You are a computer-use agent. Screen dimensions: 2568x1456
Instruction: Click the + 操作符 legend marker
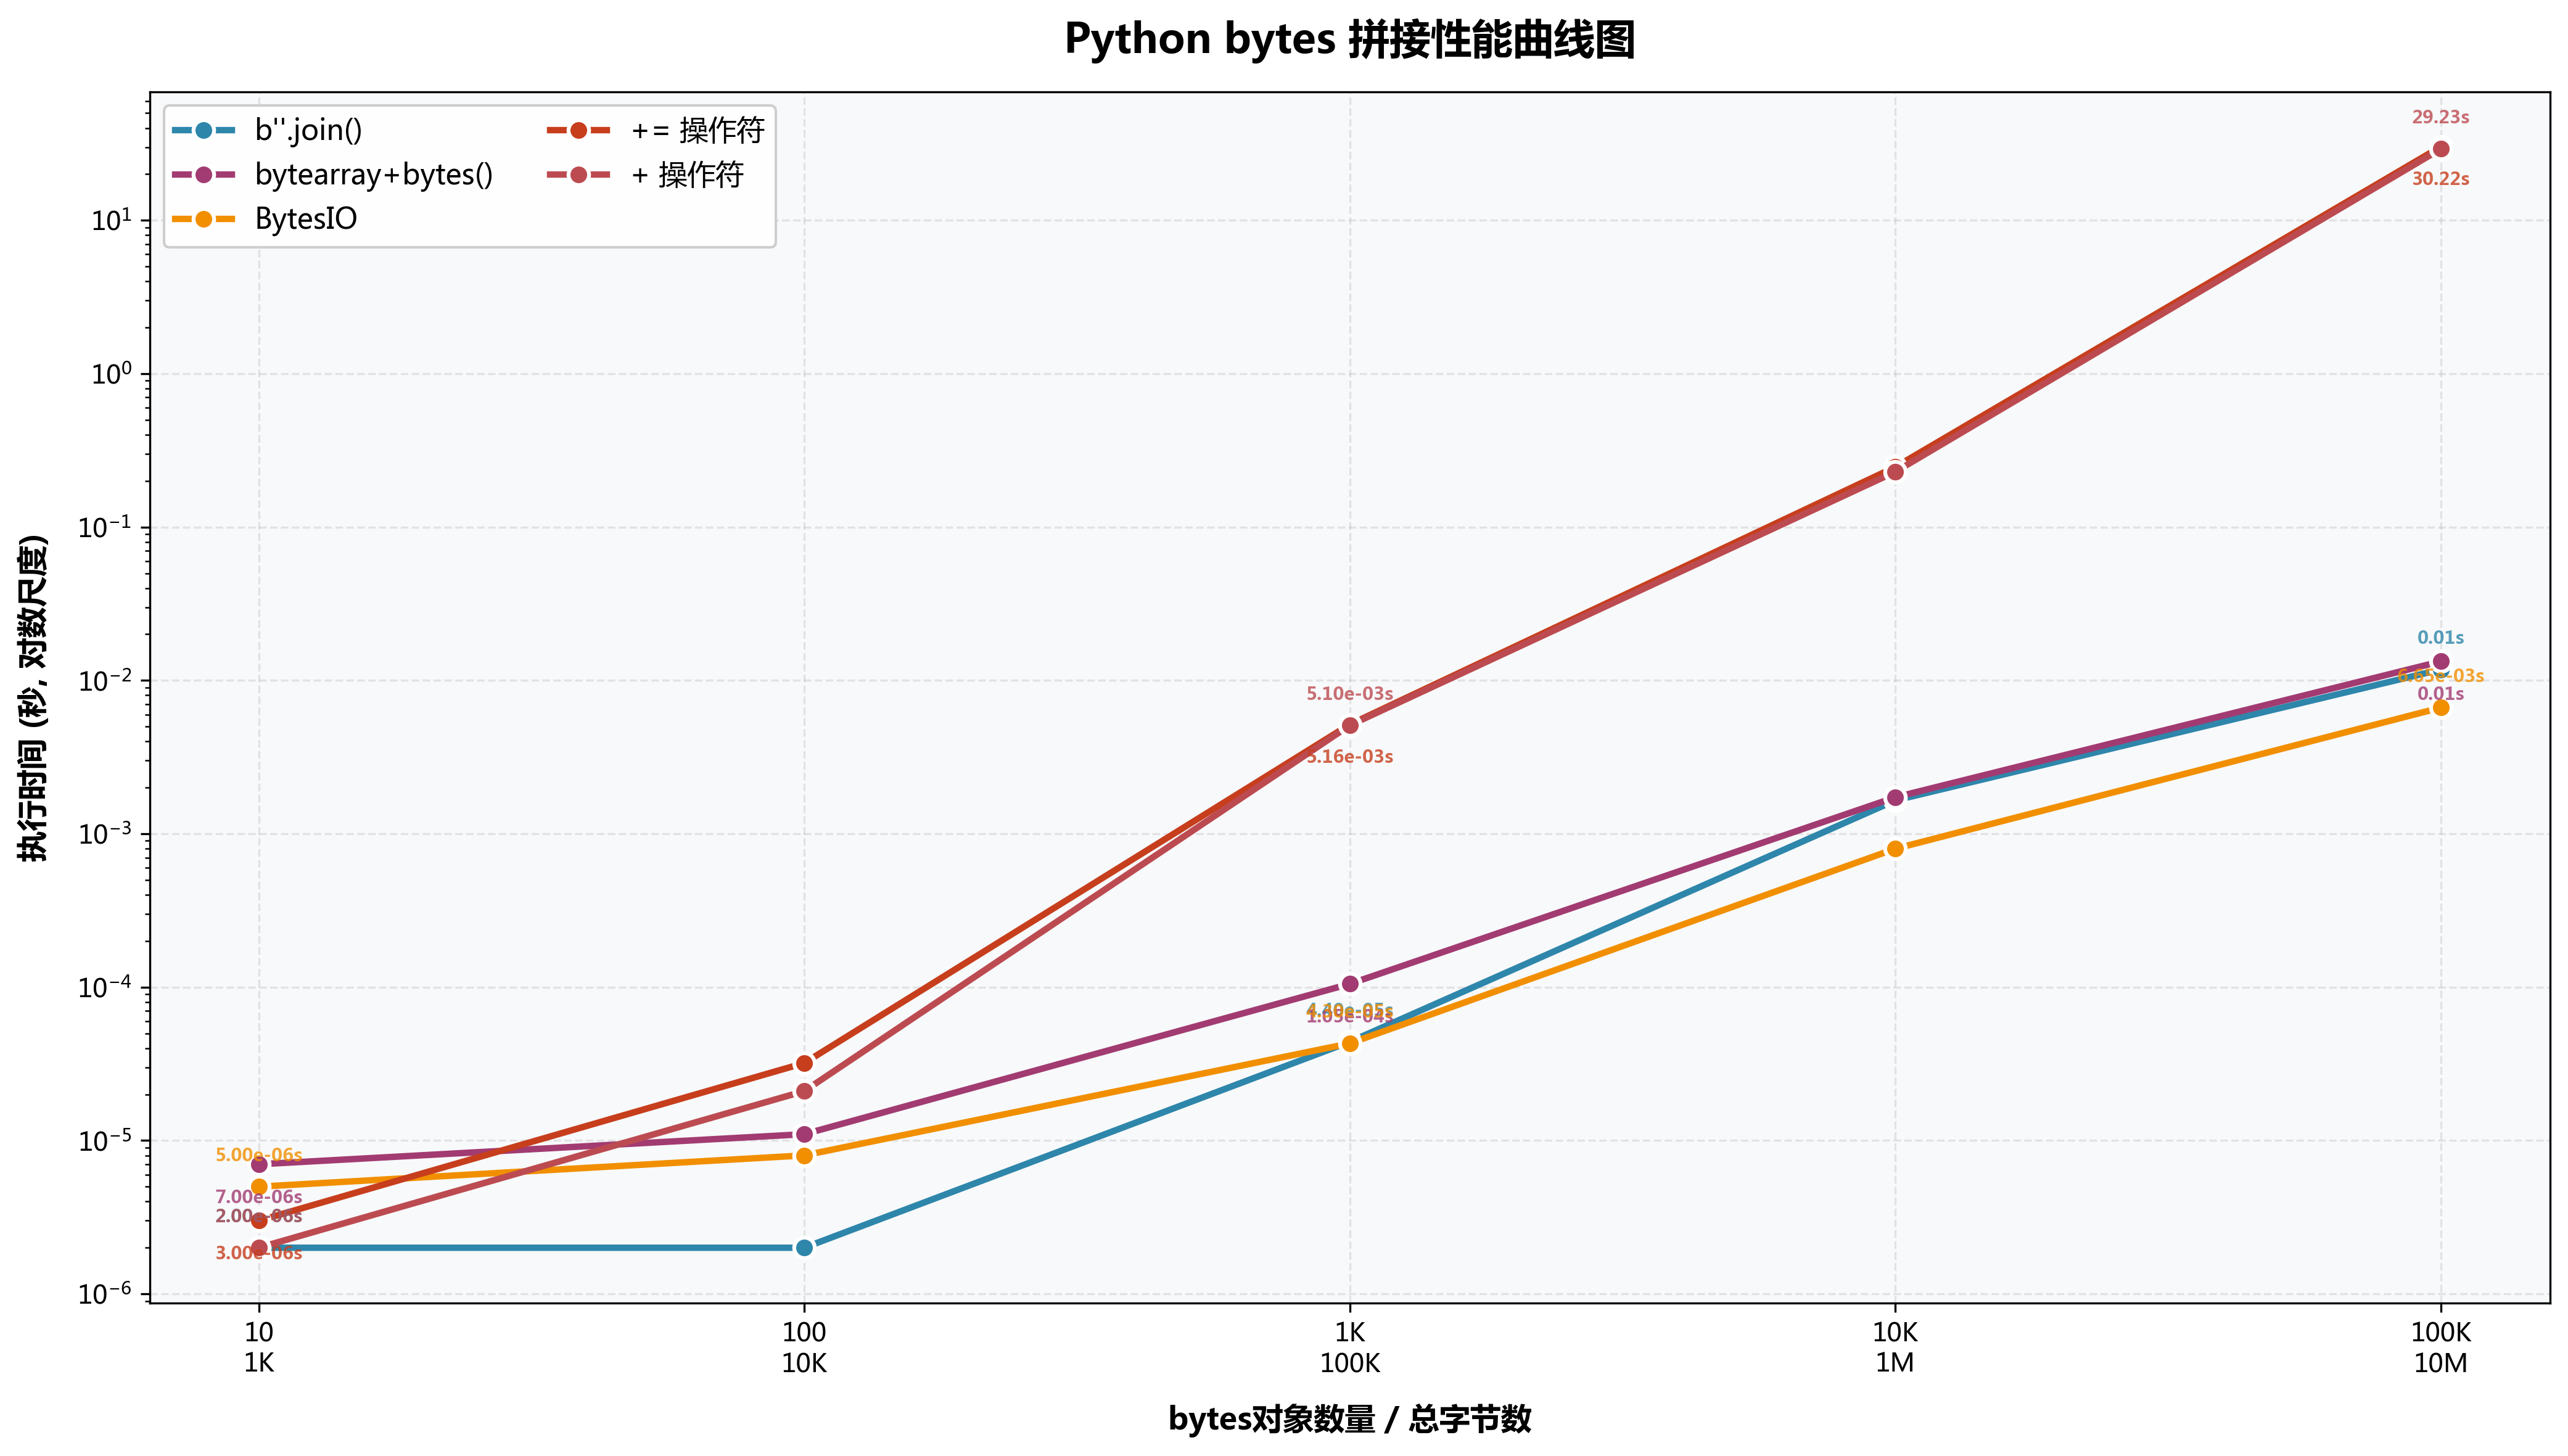click(578, 174)
